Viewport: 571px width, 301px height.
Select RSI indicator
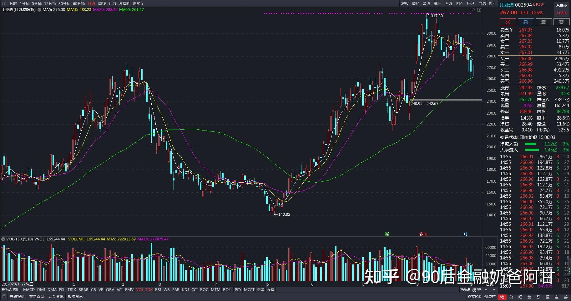click(x=158, y=290)
